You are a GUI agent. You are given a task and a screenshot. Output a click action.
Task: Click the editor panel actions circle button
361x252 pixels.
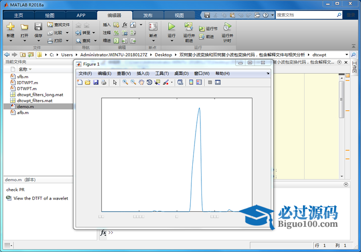(339, 62)
